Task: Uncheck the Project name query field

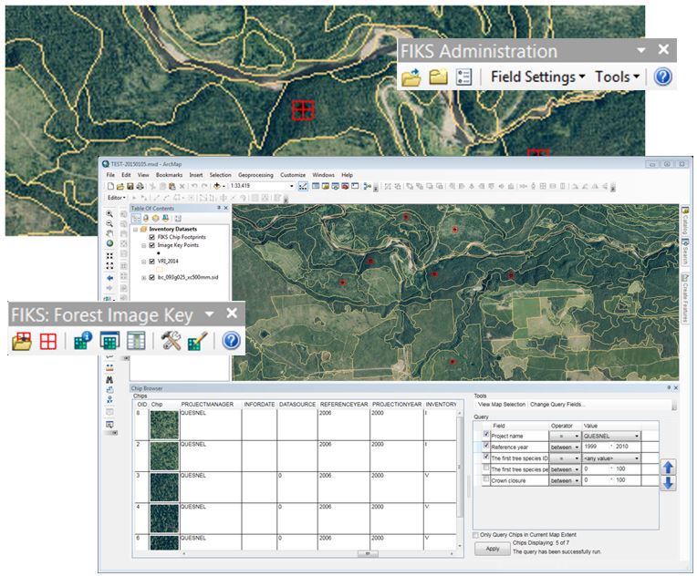Action: click(x=486, y=435)
